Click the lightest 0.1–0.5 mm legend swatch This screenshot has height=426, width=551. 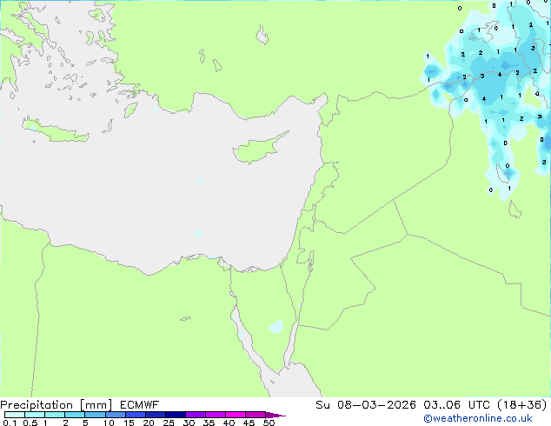(15, 415)
